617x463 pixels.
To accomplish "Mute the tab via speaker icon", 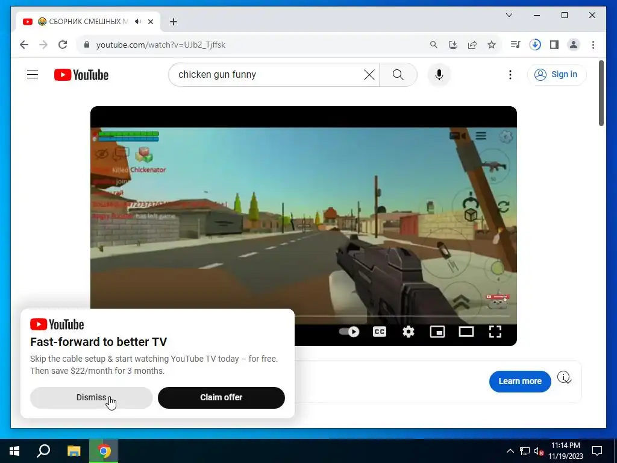I will pyautogui.click(x=137, y=21).
